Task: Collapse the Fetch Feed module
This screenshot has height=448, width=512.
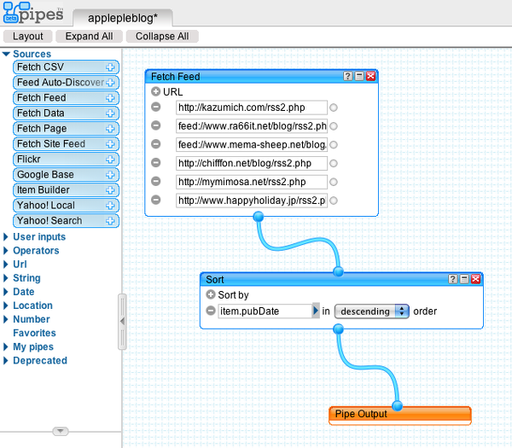Action: pos(359,76)
